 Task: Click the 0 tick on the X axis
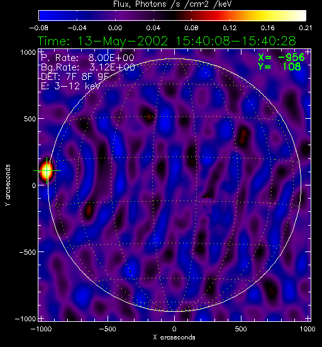click(x=174, y=329)
